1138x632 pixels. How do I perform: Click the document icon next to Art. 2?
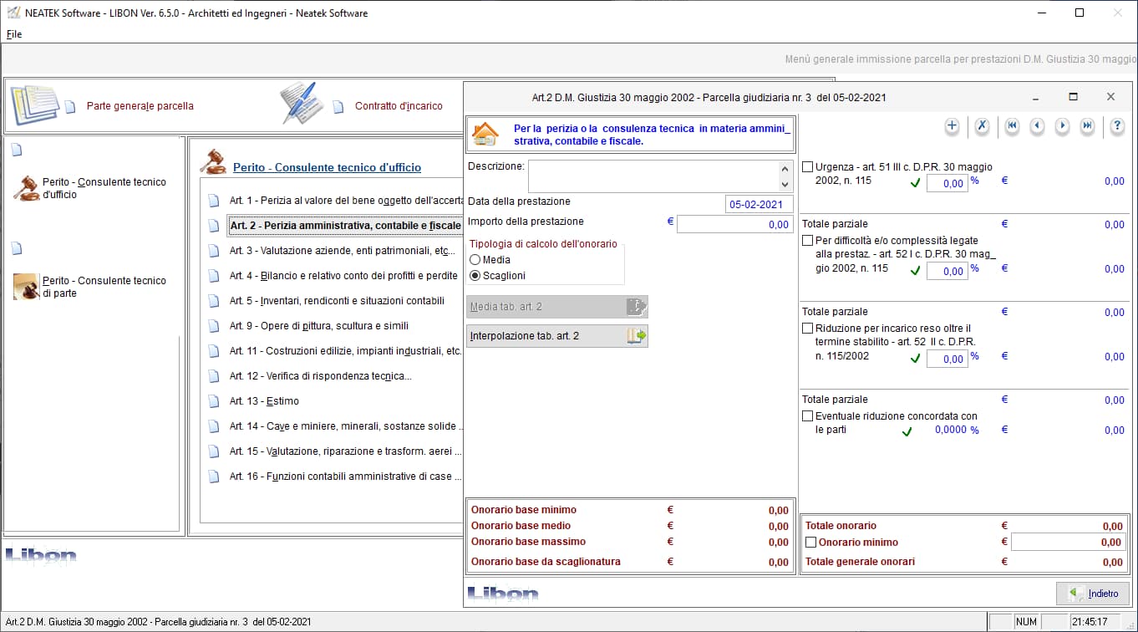(x=214, y=226)
